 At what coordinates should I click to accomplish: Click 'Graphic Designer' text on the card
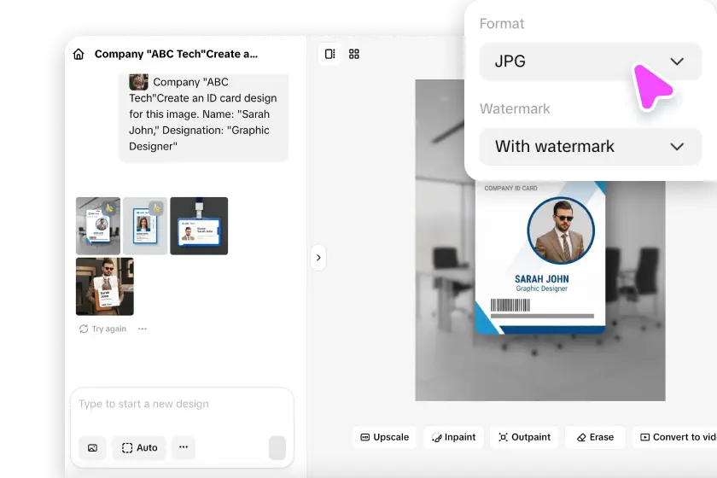542,289
